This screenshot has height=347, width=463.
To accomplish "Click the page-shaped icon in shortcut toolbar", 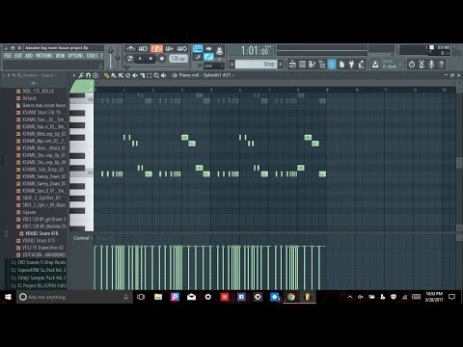I will pyautogui.click(x=341, y=65).
